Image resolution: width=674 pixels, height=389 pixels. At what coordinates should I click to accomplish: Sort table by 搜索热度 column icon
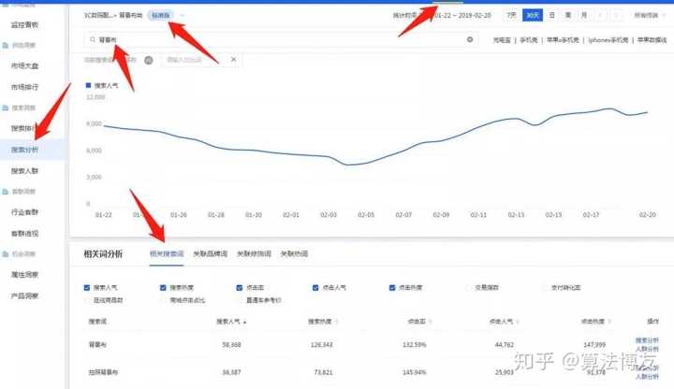click(x=337, y=322)
